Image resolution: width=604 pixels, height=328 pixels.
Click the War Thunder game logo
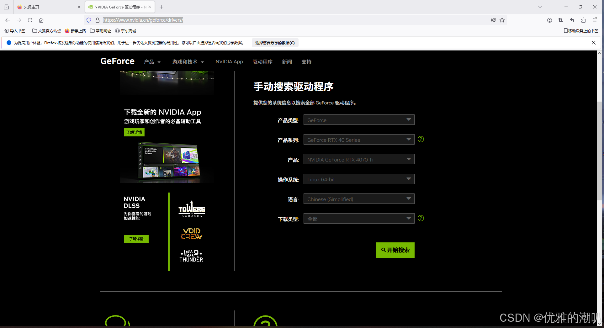pyautogui.click(x=191, y=256)
